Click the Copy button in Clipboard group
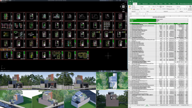192x108 pixels. [134, 8]
